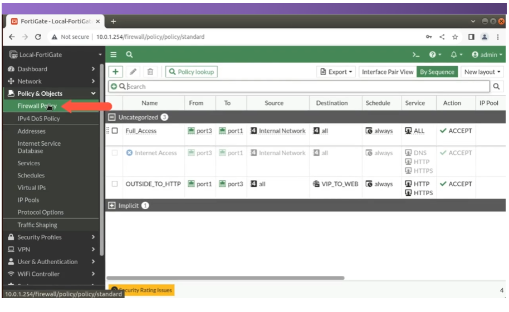Click the add filter plus icon in search bar

click(114, 86)
